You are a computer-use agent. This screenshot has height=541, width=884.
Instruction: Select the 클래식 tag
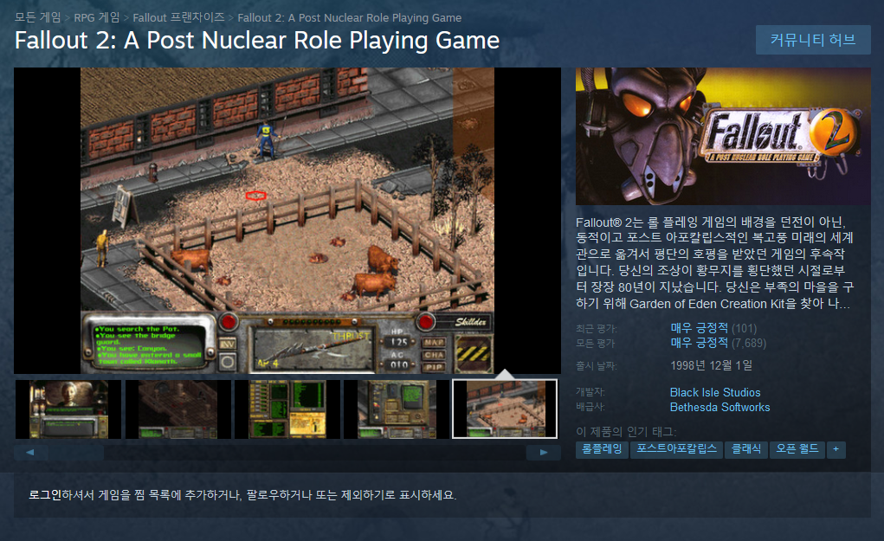(x=745, y=449)
